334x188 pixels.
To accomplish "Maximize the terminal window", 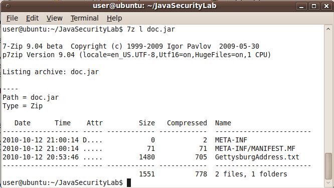I will point(314,6).
